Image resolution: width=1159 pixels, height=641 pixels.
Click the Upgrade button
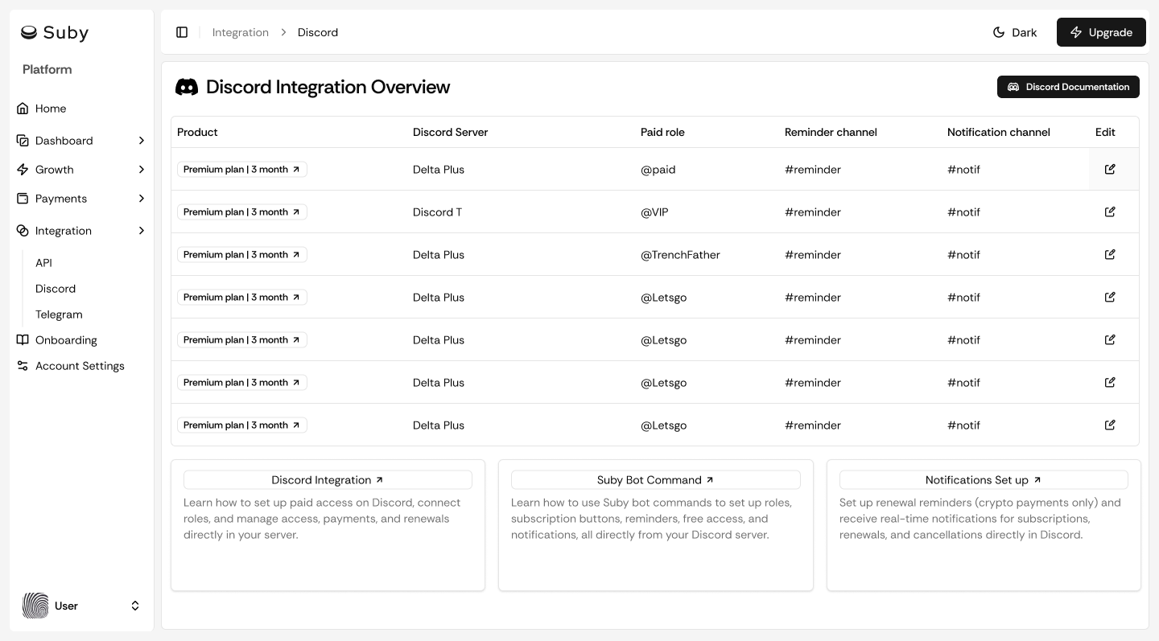click(1100, 32)
